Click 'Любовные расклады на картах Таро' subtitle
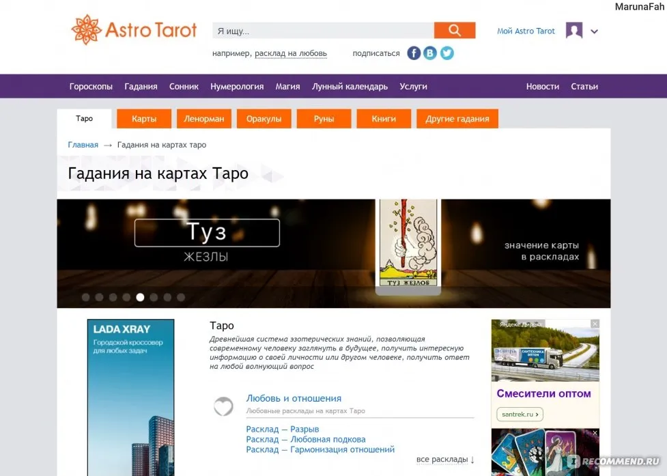This screenshot has width=667, height=476. (x=305, y=411)
